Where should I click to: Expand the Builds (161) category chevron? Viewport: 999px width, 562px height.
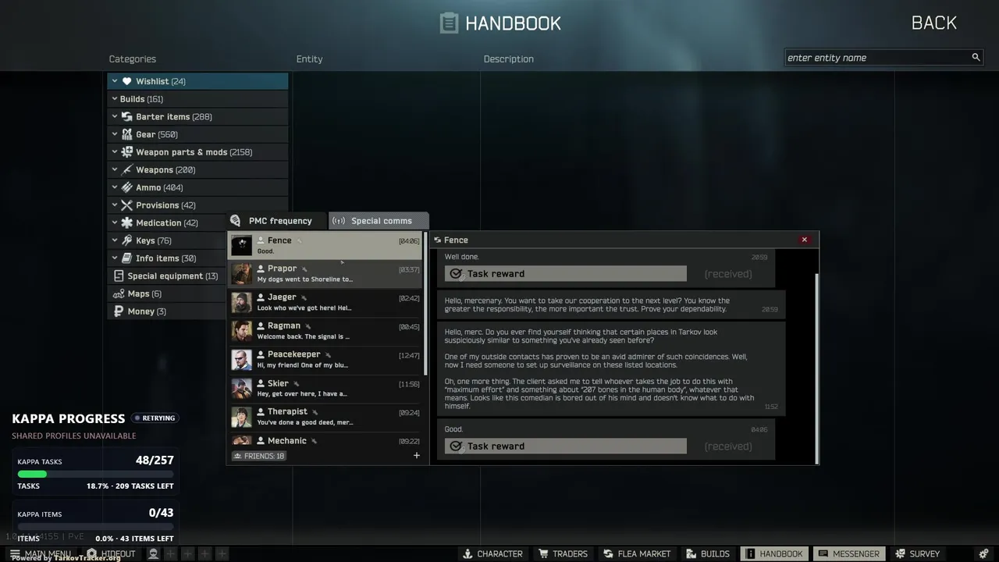point(114,99)
